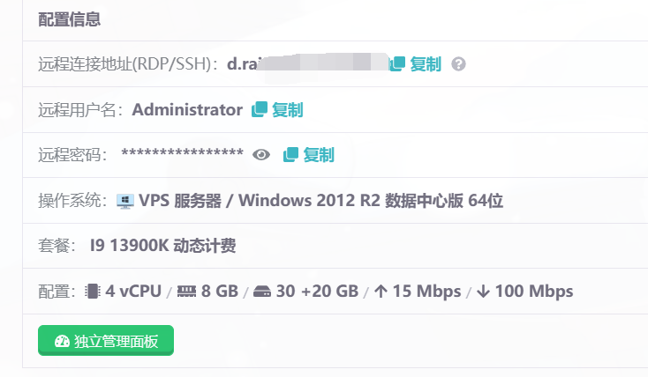Open help for remote connection address
This screenshot has height=377, width=648.
458,64
